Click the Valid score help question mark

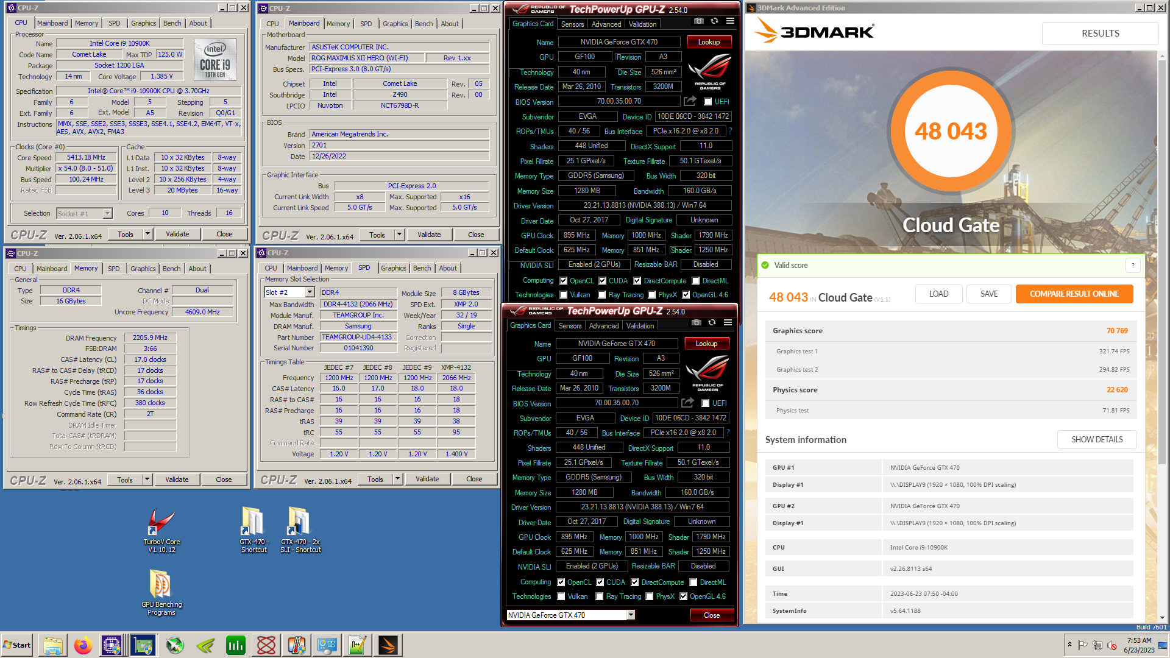[1133, 265]
